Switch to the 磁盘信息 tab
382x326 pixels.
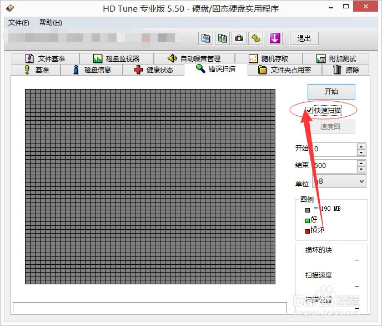[x=92, y=70]
